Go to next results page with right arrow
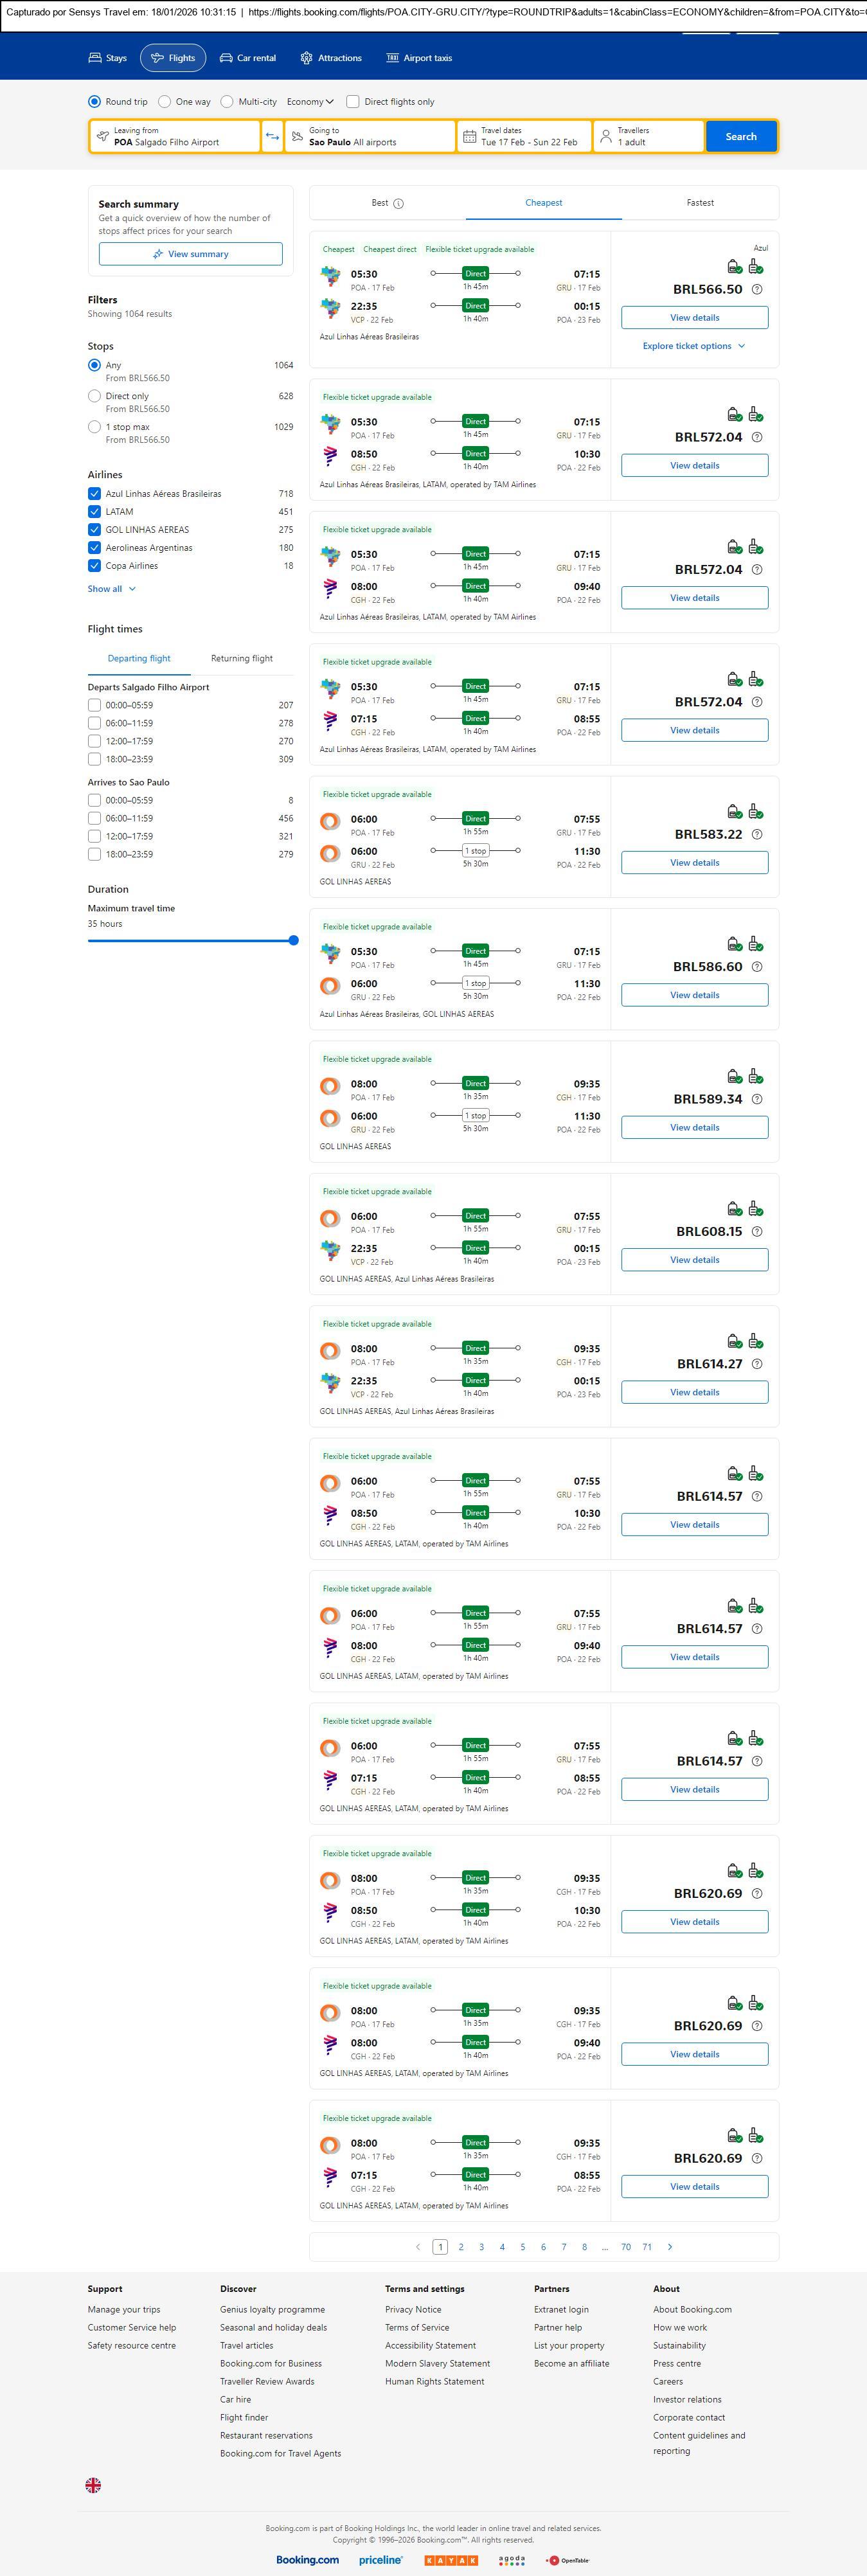This screenshot has height=2576, width=867. point(669,2247)
